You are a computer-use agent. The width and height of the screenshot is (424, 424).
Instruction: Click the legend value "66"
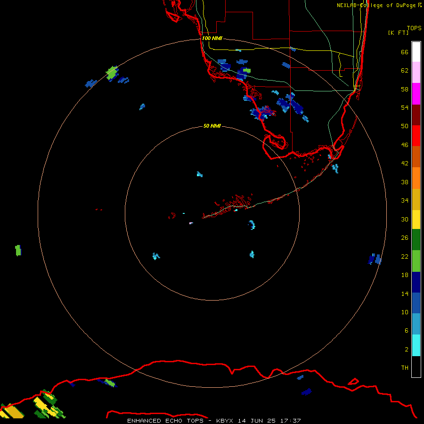[405, 52]
